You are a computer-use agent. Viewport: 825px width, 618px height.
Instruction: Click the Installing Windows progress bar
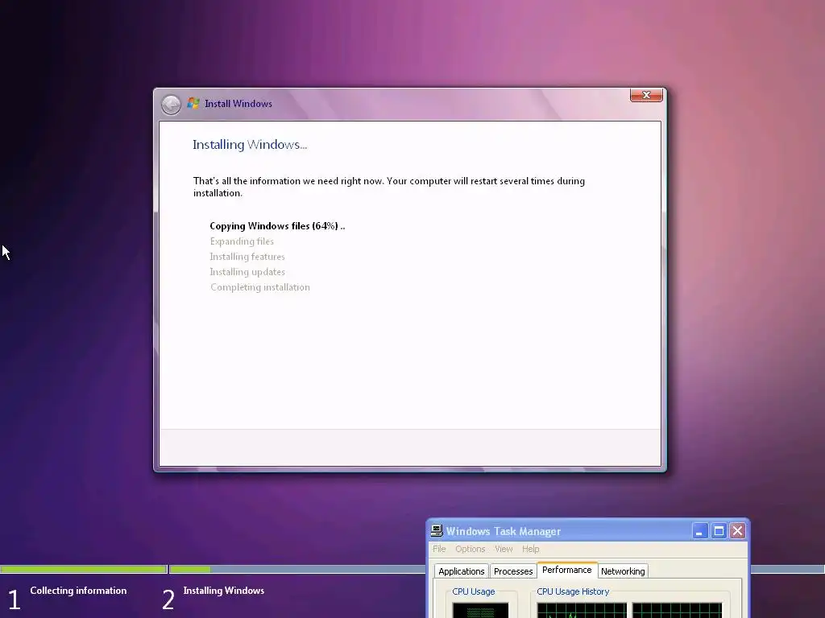point(297,569)
